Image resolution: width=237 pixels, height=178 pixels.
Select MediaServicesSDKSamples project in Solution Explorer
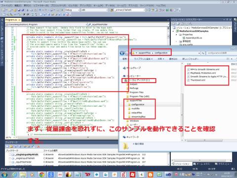coord(192,31)
